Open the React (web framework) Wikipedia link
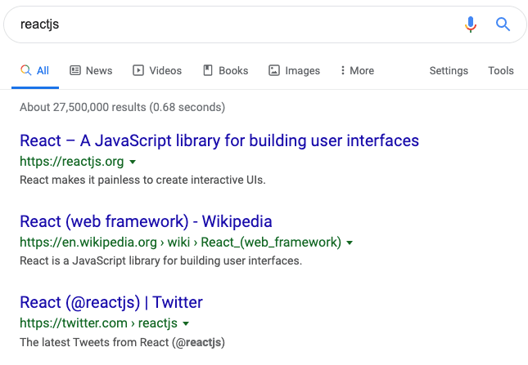Screen dimensions: 528x365 [146, 221]
